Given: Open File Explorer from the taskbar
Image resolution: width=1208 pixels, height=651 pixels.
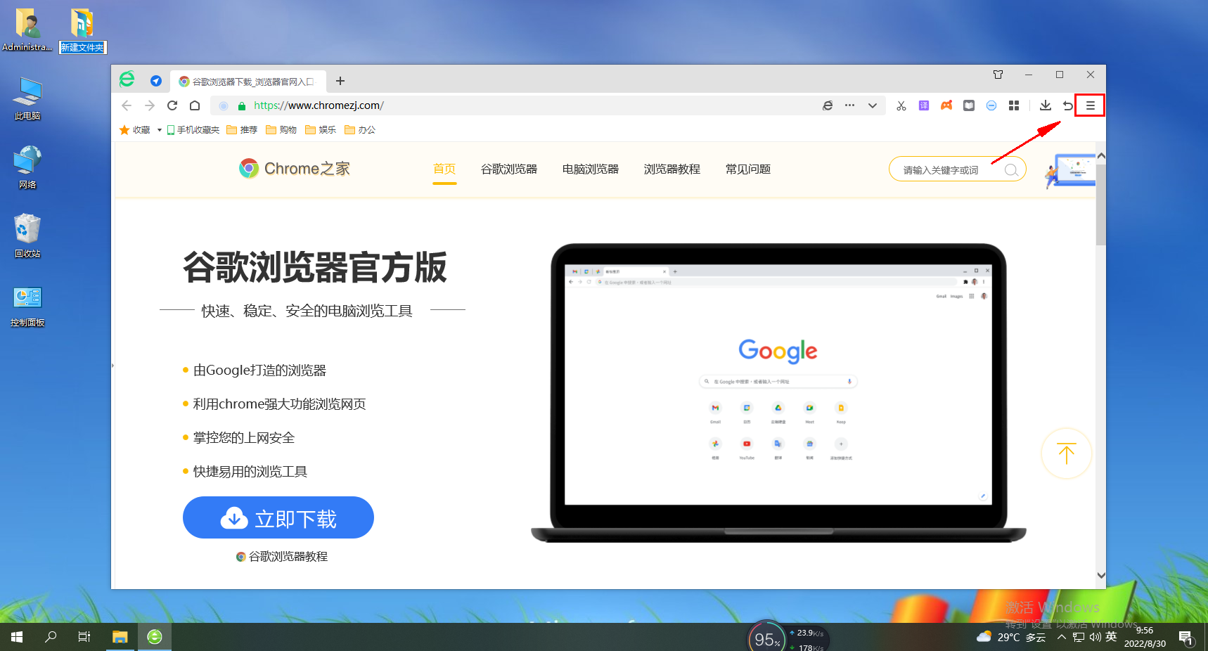Looking at the screenshot, I should pos(120,637).
